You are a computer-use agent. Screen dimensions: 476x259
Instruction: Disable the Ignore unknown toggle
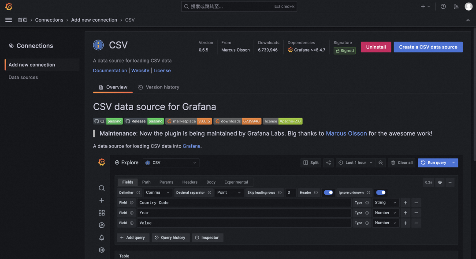[x=380, y=192]
